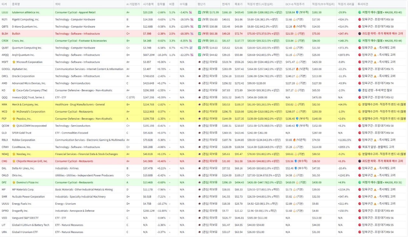Click the downtrend chart icon in LULU row

click(x=191, y=12)
